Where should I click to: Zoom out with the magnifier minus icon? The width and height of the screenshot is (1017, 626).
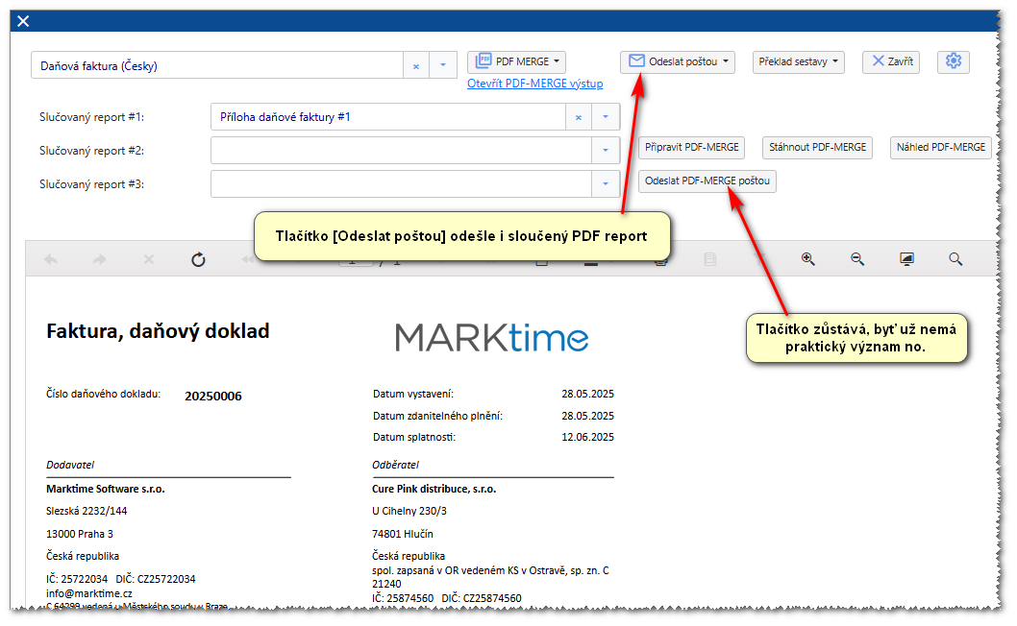point(857,259)
